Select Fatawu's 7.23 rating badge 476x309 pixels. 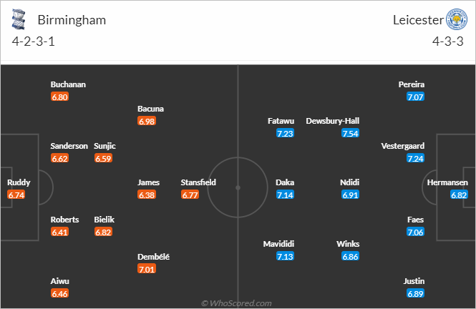click(286, 134)
